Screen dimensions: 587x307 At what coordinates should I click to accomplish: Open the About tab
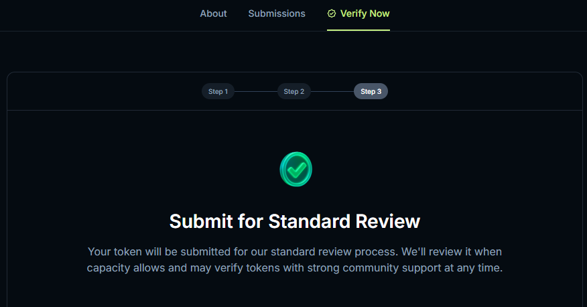click(213, 13)
